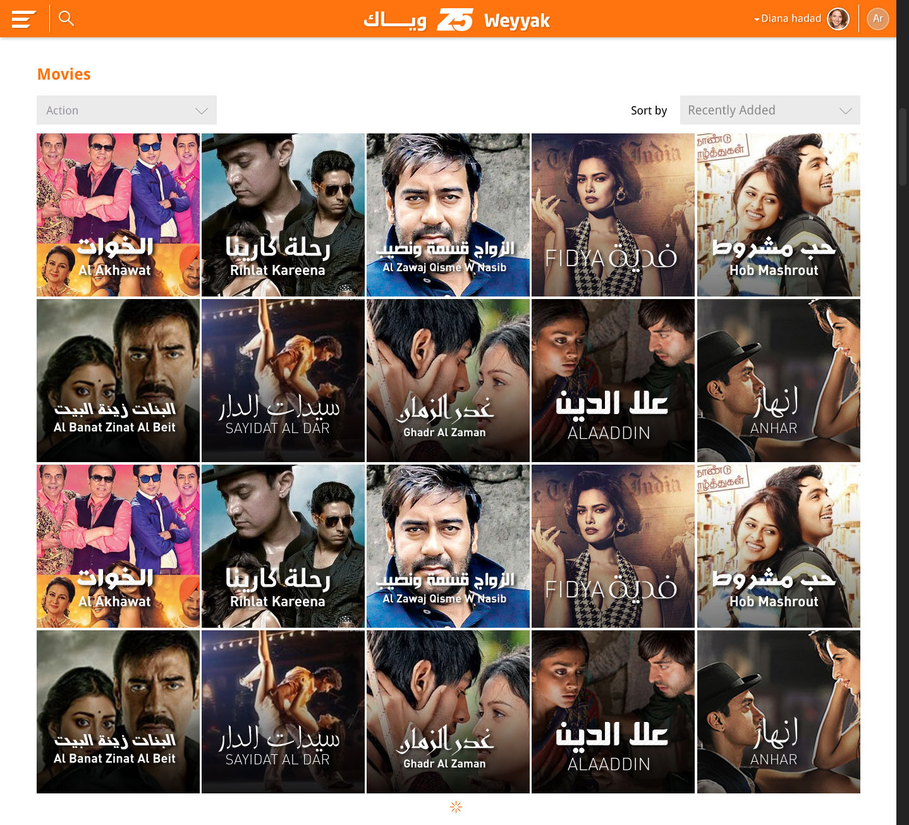Switch language with the Ar button

(x=878, y=19)
